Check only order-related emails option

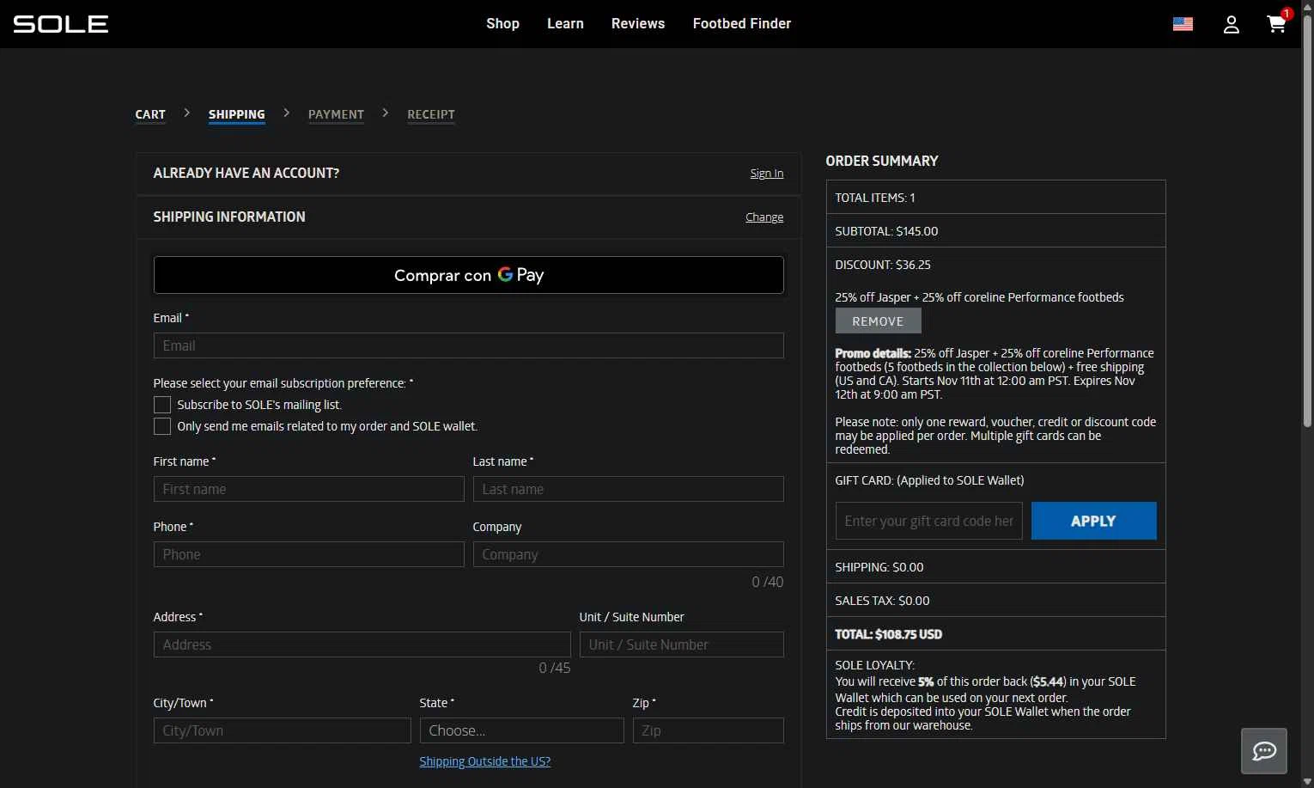pyautogui.click(x=162, y=426)
